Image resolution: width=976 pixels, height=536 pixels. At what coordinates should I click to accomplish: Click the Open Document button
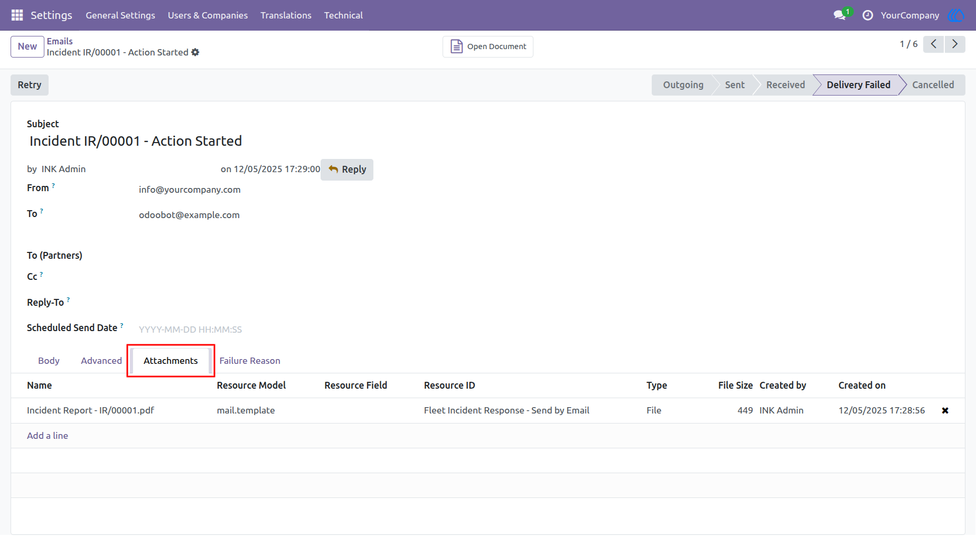[488, 46]
